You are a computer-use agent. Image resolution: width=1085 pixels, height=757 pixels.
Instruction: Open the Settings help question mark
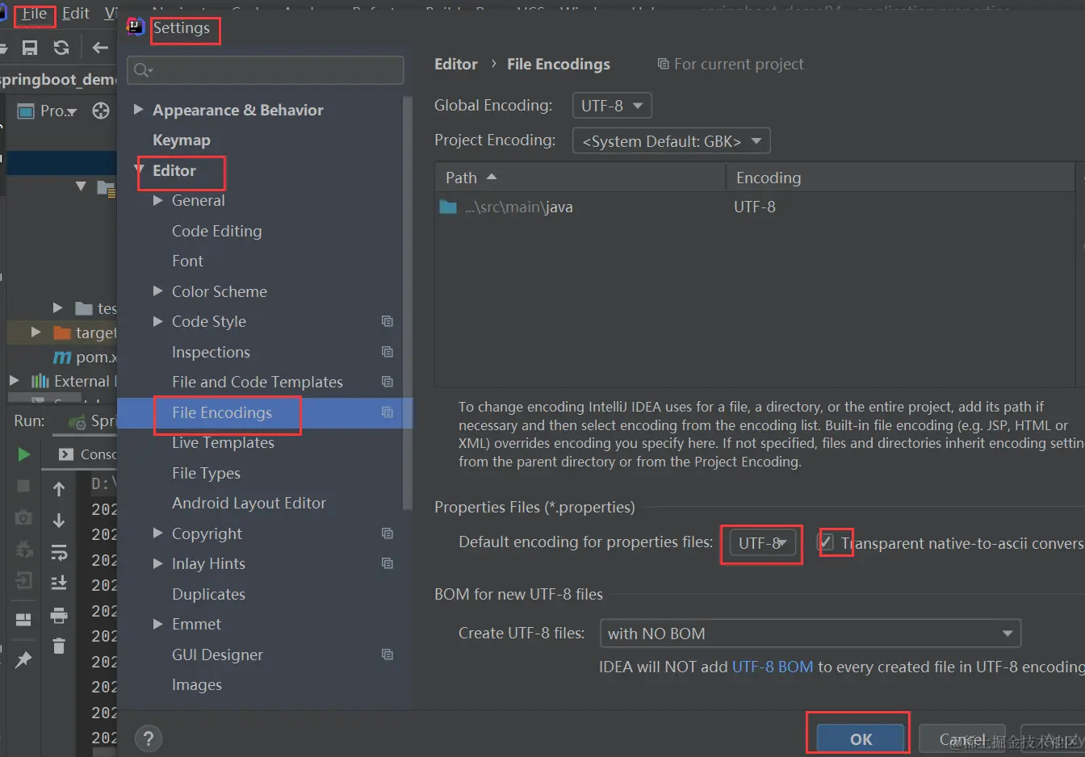(x=148, y=738)
